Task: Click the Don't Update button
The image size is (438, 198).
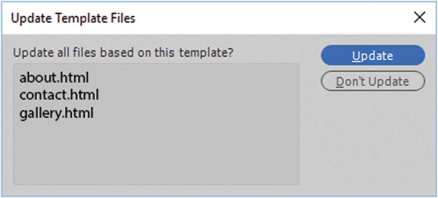Action: click(373, 81)
